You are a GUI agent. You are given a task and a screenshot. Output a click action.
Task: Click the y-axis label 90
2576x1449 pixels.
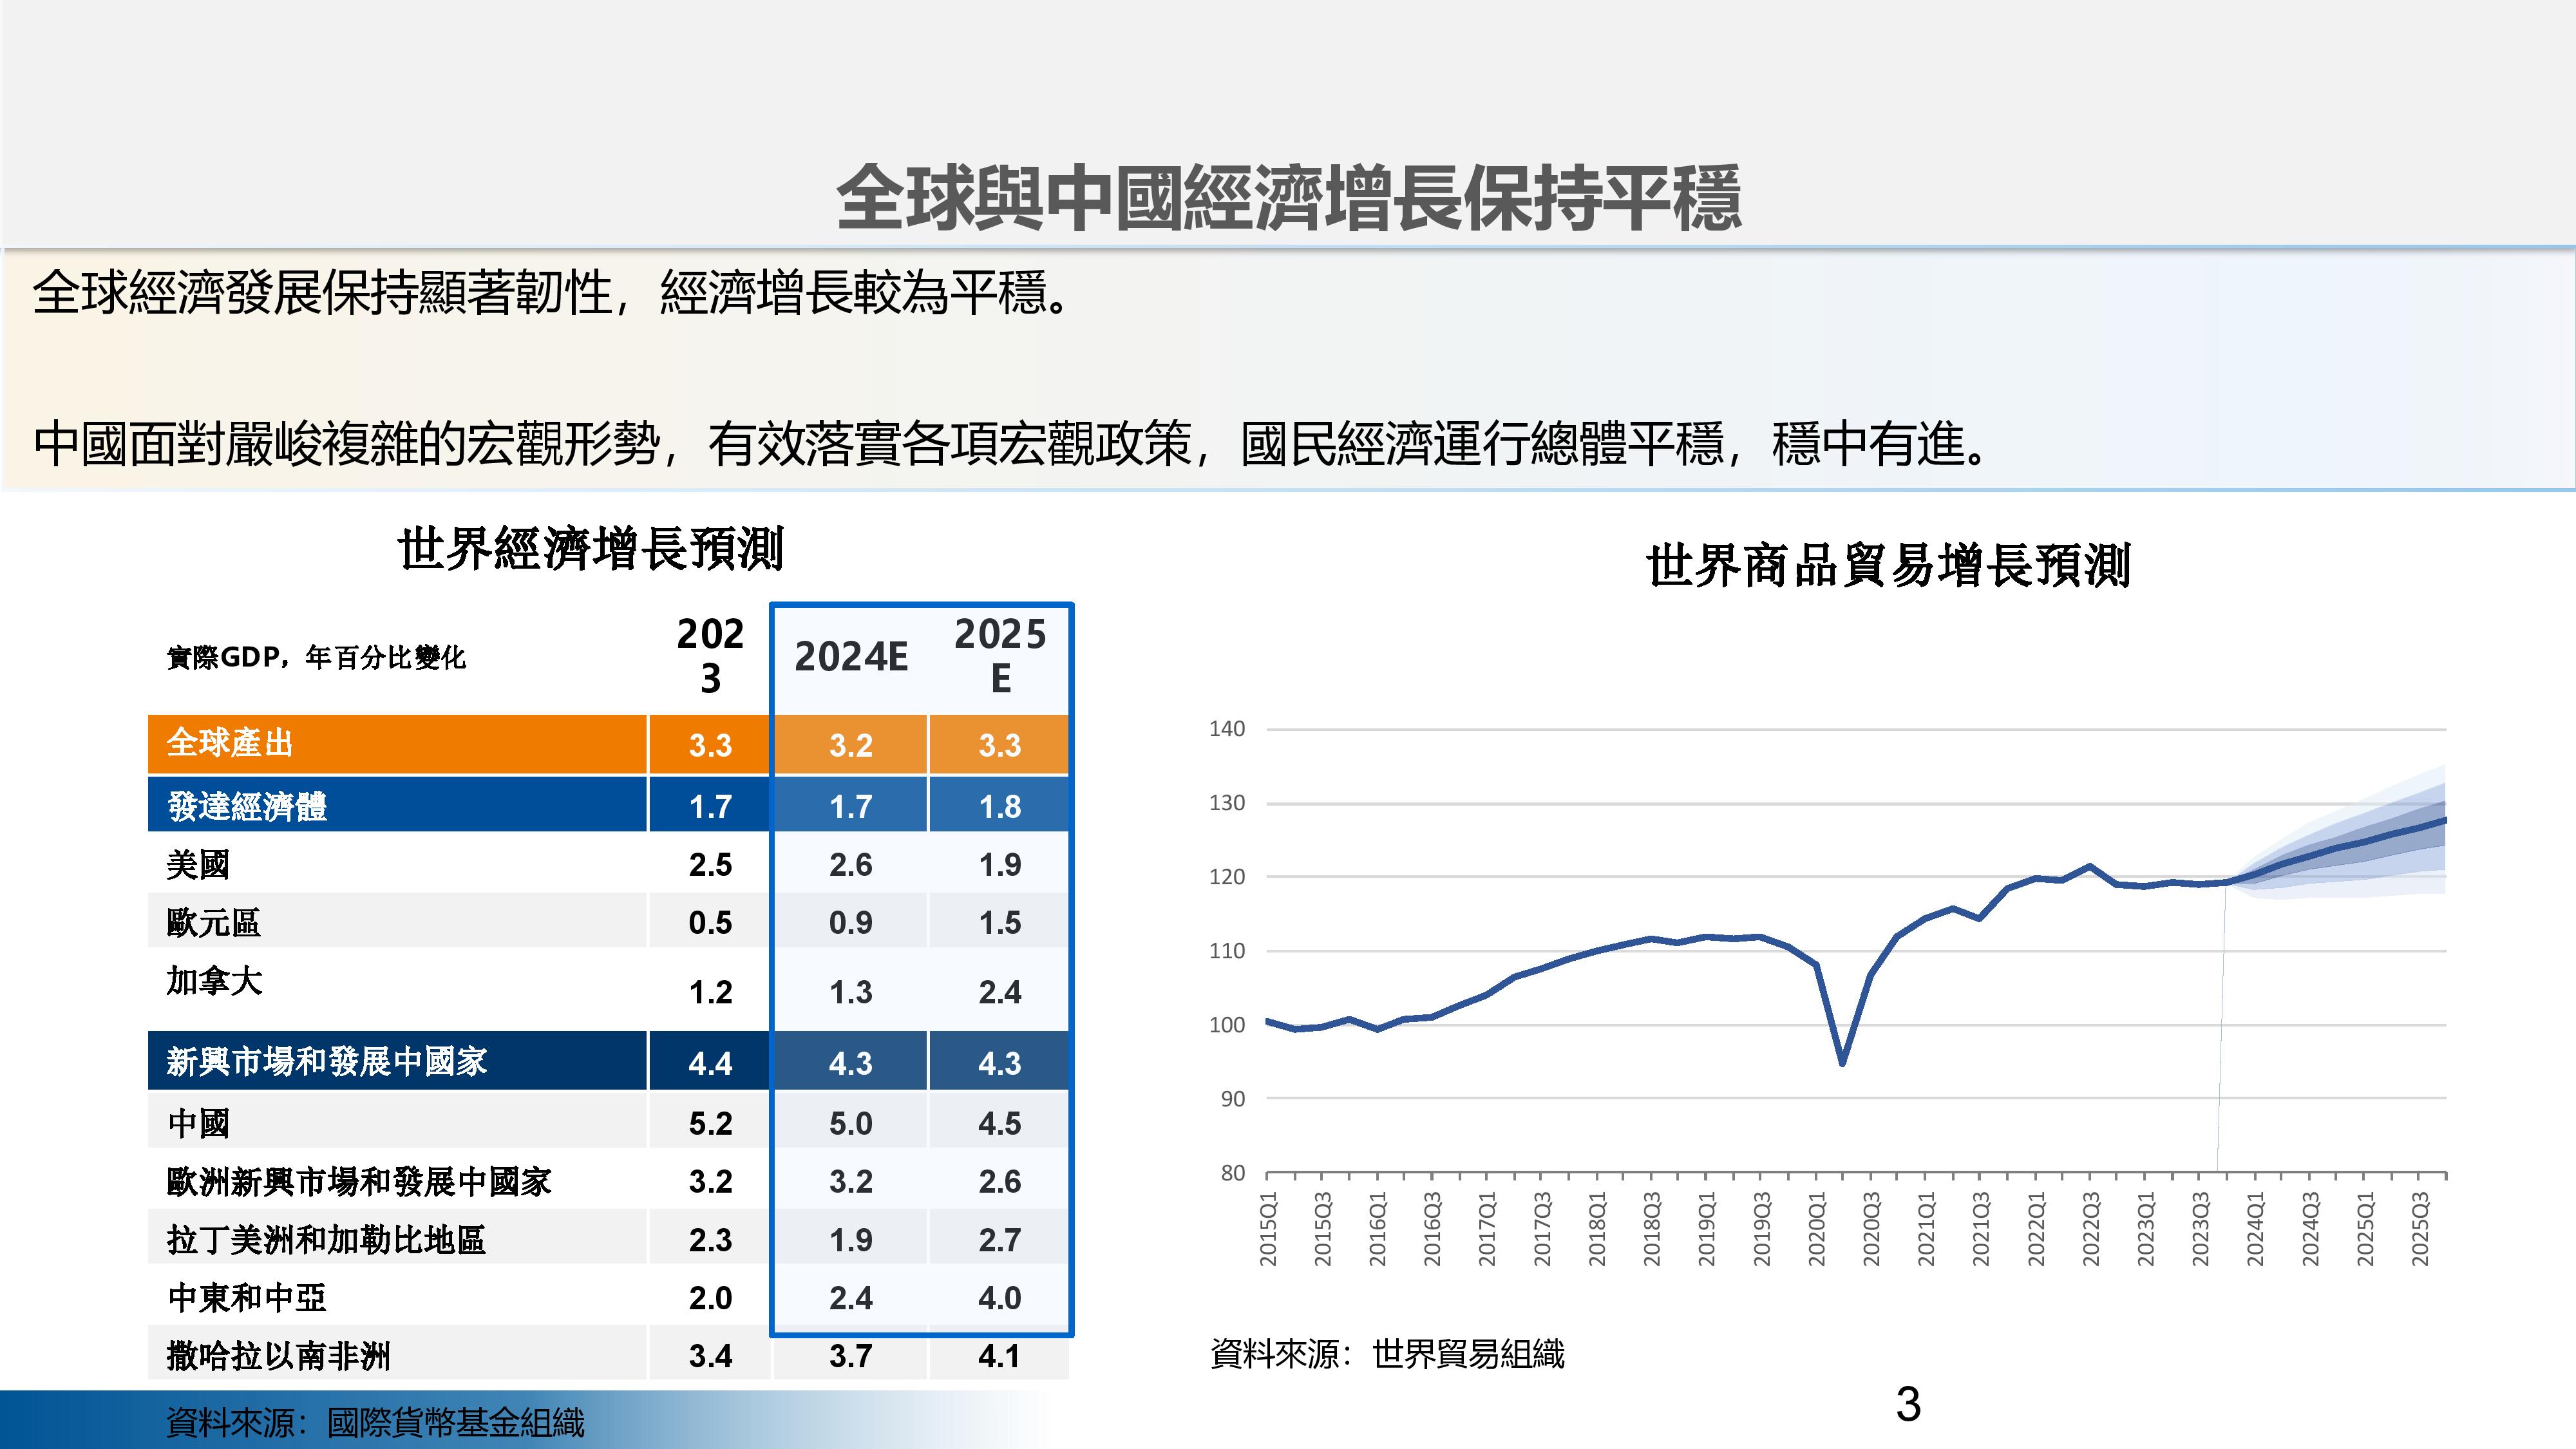click(1233, 1099)
